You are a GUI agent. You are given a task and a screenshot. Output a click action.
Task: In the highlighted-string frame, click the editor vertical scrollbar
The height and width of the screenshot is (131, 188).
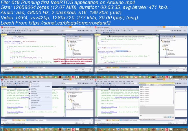(158, 50)
